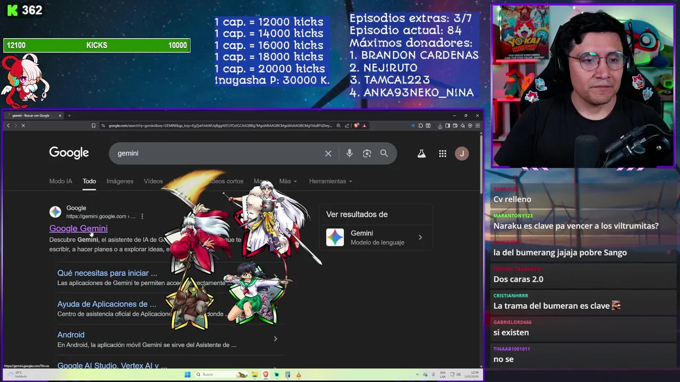This screenshot has width=680, height=382.
Task: Click chat message 'si existen'
Action: point(511,333)
